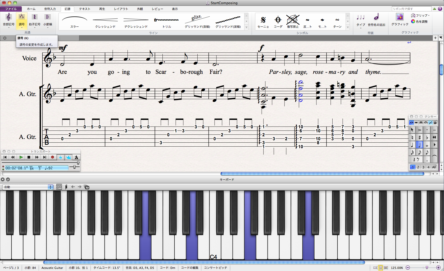Viewport: 444px width, 271px height.
Task: Click the Transport tempo slider handle
Action: click(x=75, y=167)
